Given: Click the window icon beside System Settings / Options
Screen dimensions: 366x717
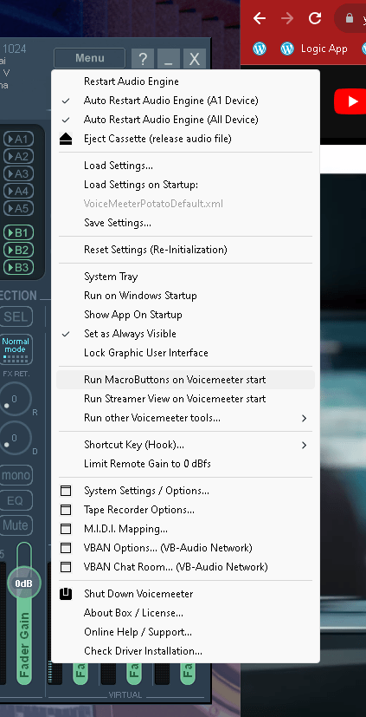Looking at the screenshot, I should click(x=66, y=491).
